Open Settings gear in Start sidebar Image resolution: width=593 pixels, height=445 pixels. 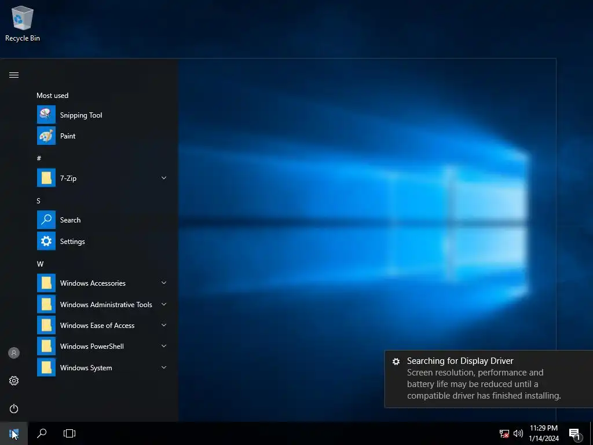(14, 381)
